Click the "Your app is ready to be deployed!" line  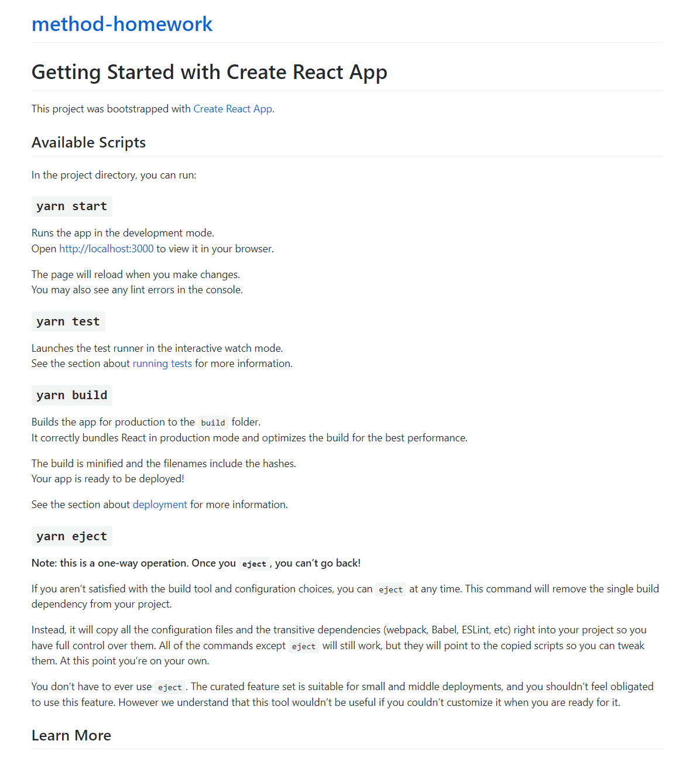click(x=108, y=479)
